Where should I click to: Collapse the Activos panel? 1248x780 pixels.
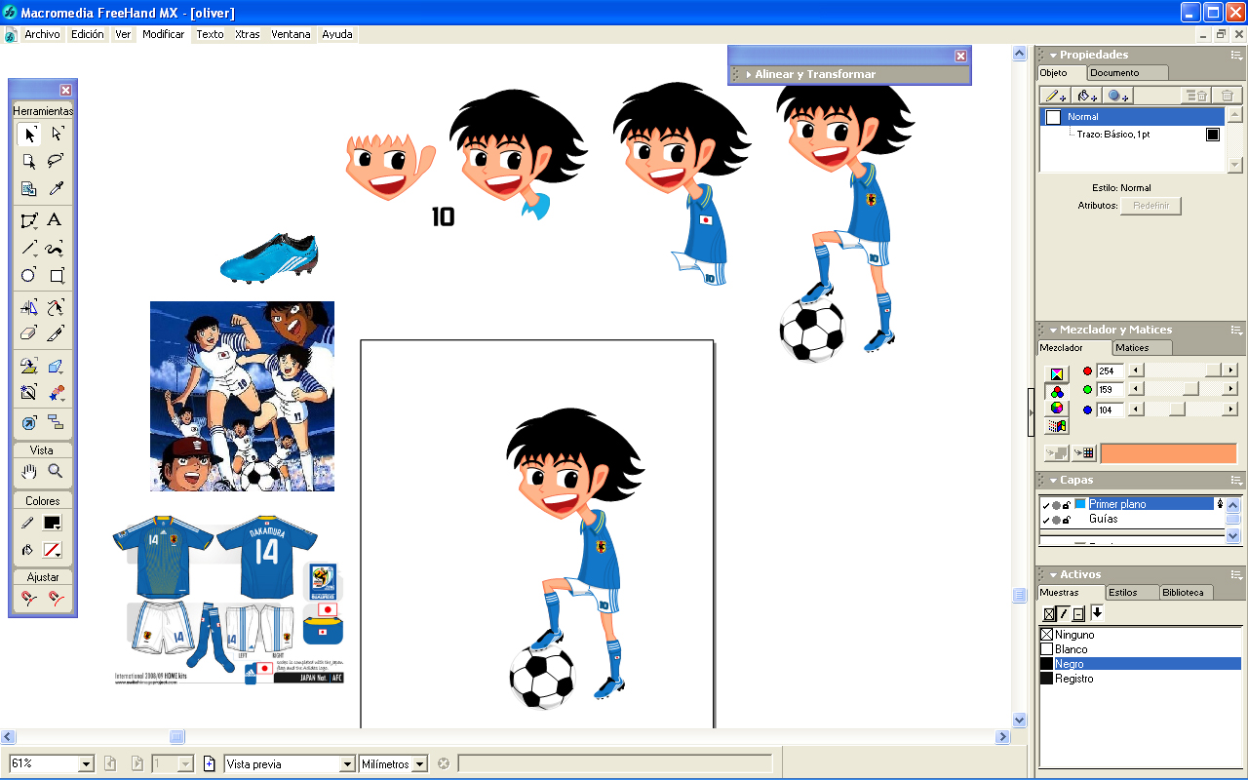click(1053, 575)
